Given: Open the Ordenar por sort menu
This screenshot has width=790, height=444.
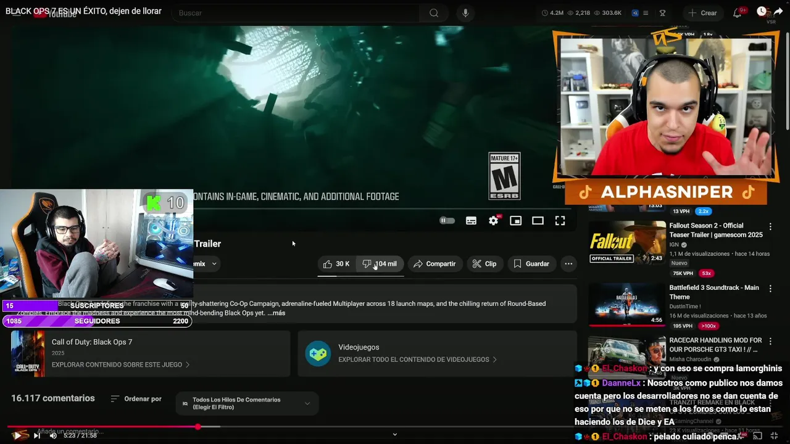Looking at the screenshot, I should click(136, 399).
